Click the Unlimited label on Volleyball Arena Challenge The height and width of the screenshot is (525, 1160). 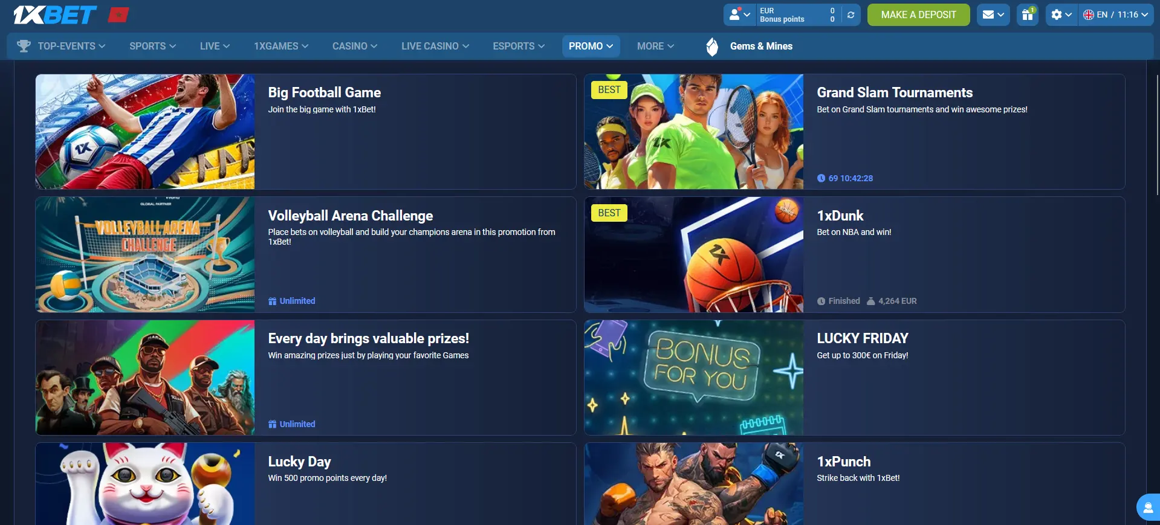click(297, 301)
